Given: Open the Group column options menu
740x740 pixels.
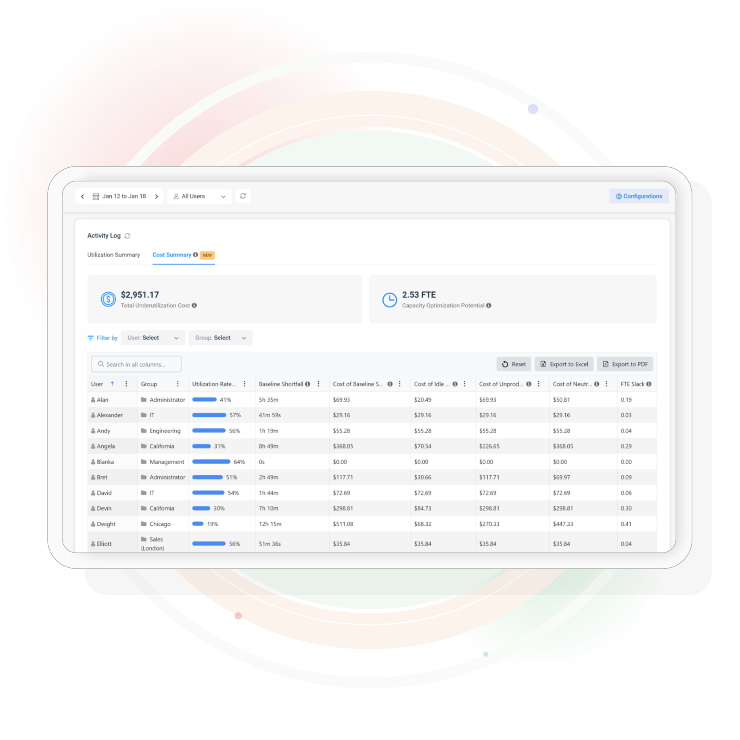Looking at the screenshot, I should pyautogui.click(x=178, y=384).
